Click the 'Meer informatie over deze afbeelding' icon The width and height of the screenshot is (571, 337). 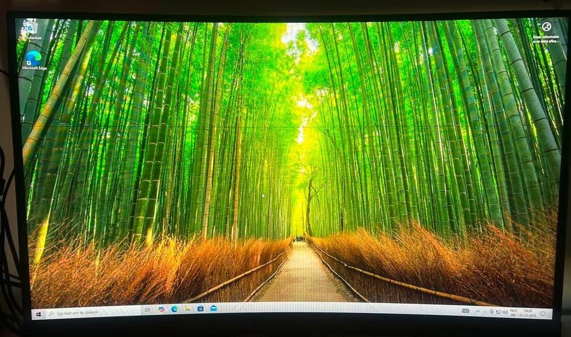(x=545, y=27)
